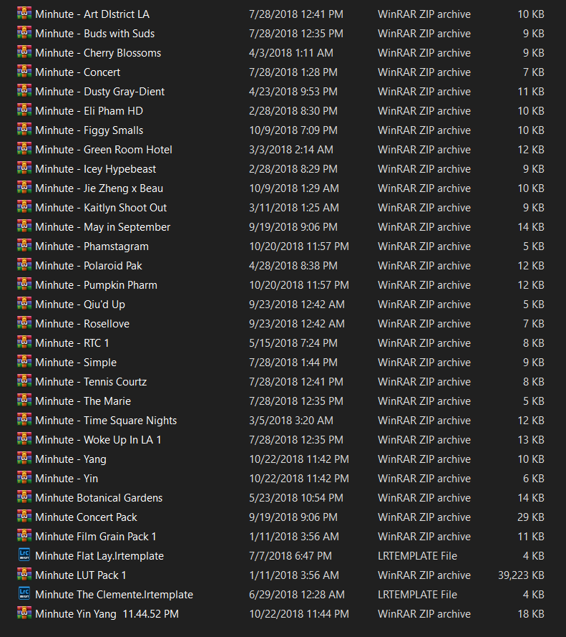Select the date 7/28/2018 1:28 PM
This screenshot has height=637, width=566.
pos(293,72)
